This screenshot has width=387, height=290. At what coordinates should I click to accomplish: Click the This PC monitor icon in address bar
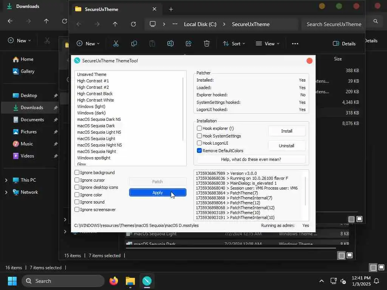pos(153,24)
